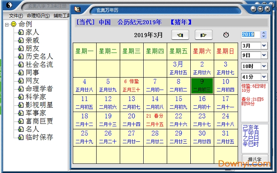
Task: Click the 己亥年 ganzhi text
Action: click(x=250, y=127)
